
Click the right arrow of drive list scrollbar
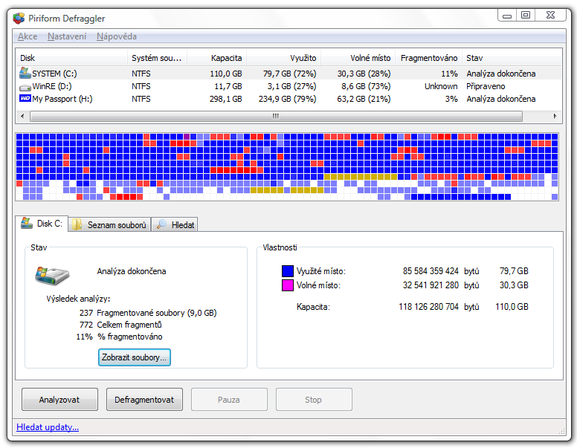[x=555, y=116]
